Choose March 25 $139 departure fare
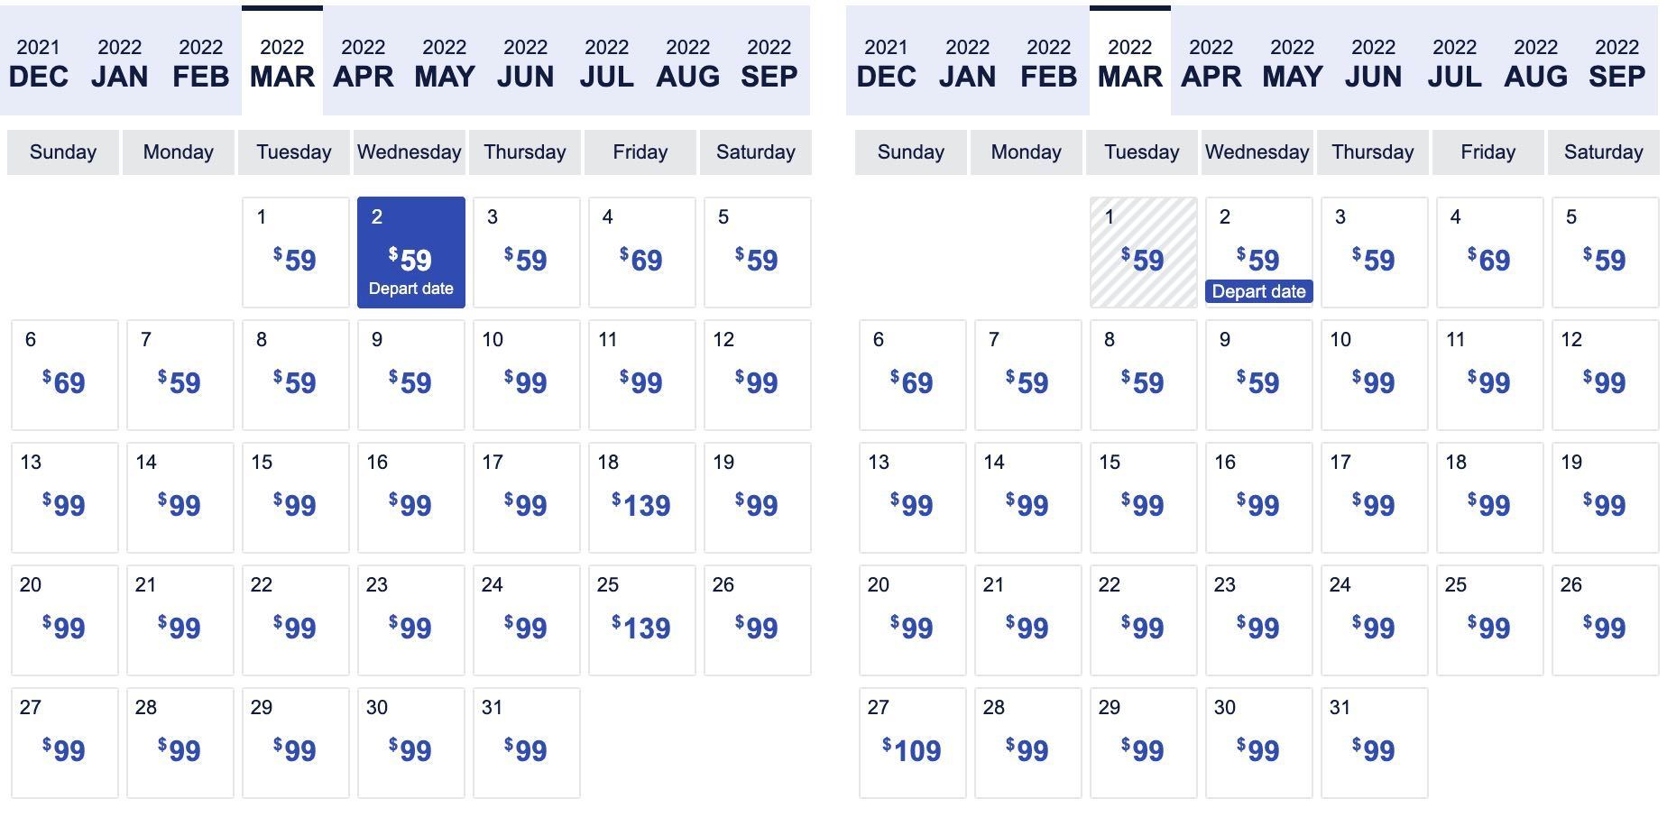 coord(641,620)
